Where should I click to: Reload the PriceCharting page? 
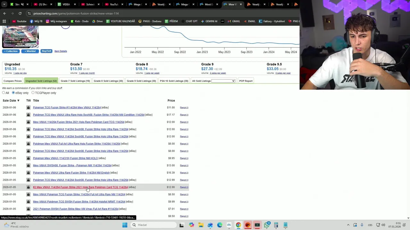tap(20, 13)
